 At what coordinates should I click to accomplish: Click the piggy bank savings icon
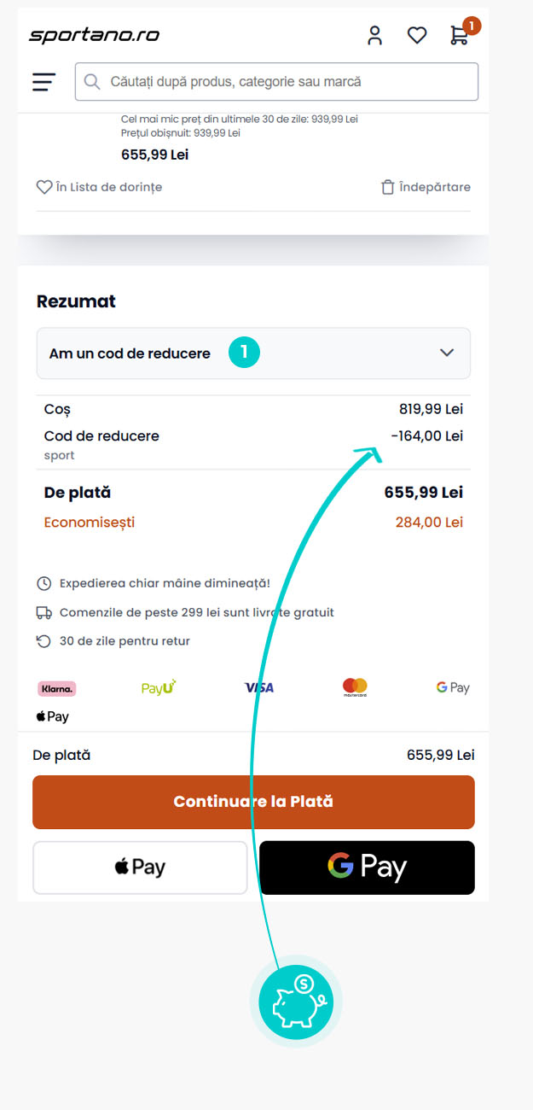tap(295, 1002)
